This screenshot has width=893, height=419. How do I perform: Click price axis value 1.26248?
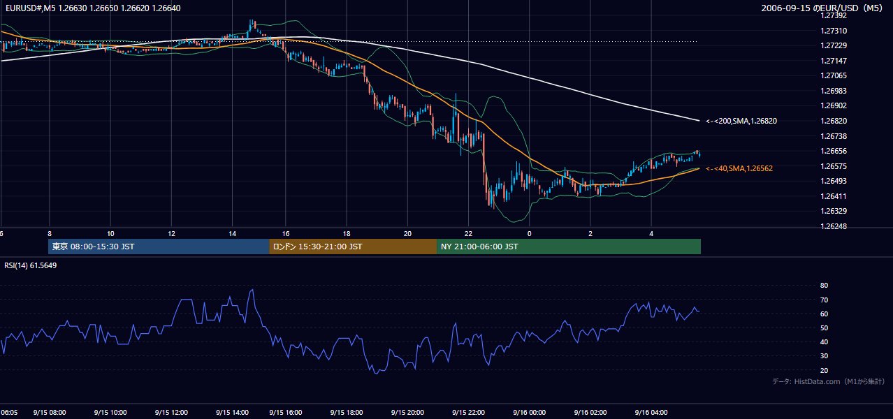tap(833, 226)
